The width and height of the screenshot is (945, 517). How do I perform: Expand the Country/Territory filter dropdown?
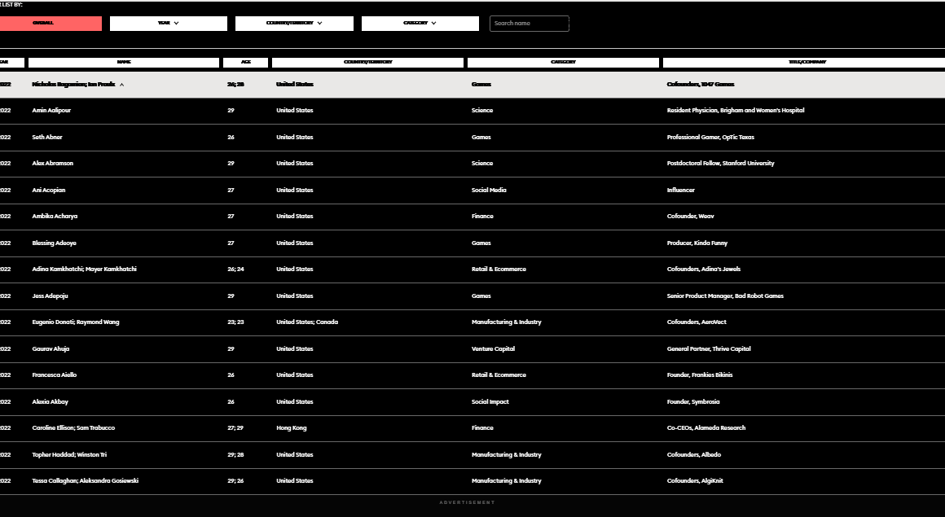[294, 24]
